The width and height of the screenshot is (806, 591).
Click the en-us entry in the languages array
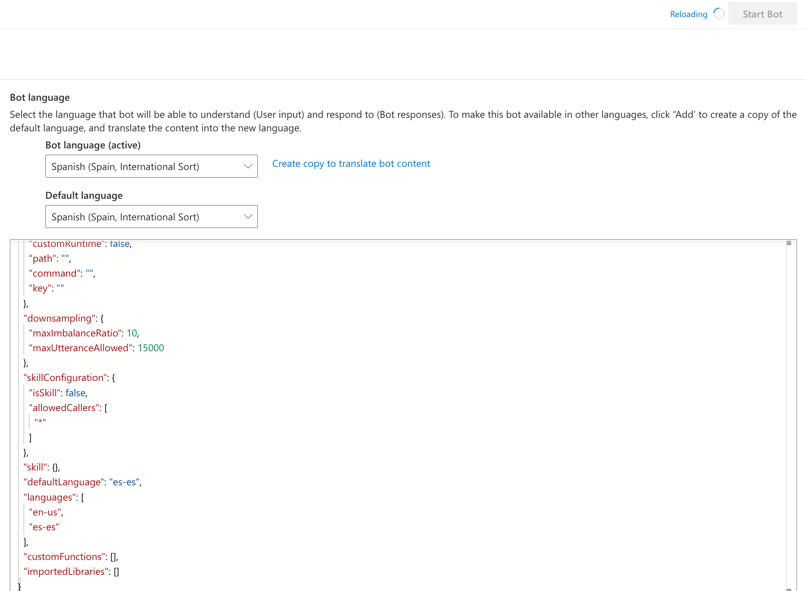point(45,512)
